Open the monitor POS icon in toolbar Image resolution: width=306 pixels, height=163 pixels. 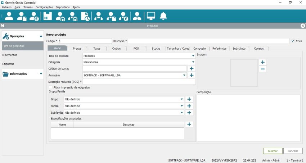[151, 16]
